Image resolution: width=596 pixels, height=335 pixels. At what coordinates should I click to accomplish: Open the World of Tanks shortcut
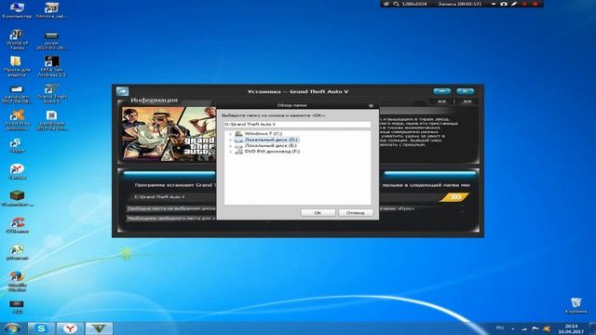tap(17, 39)
